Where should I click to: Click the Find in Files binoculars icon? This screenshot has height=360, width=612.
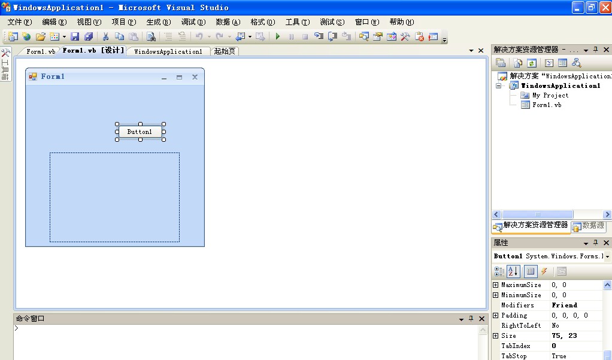(x=151, y=36)
